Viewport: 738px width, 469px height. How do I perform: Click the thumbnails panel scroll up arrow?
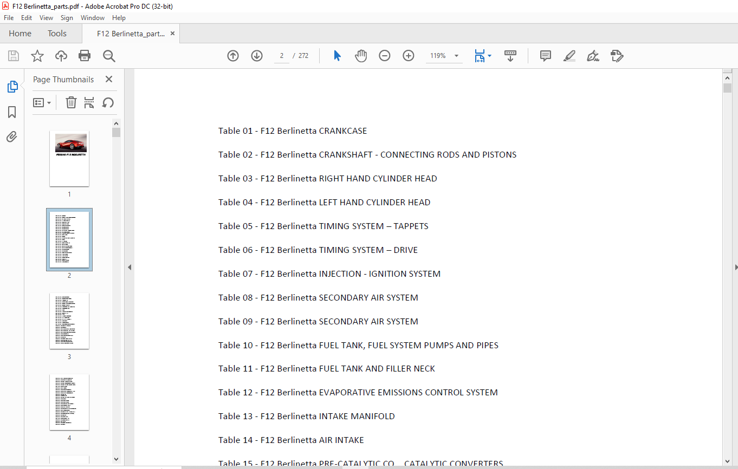116,123
